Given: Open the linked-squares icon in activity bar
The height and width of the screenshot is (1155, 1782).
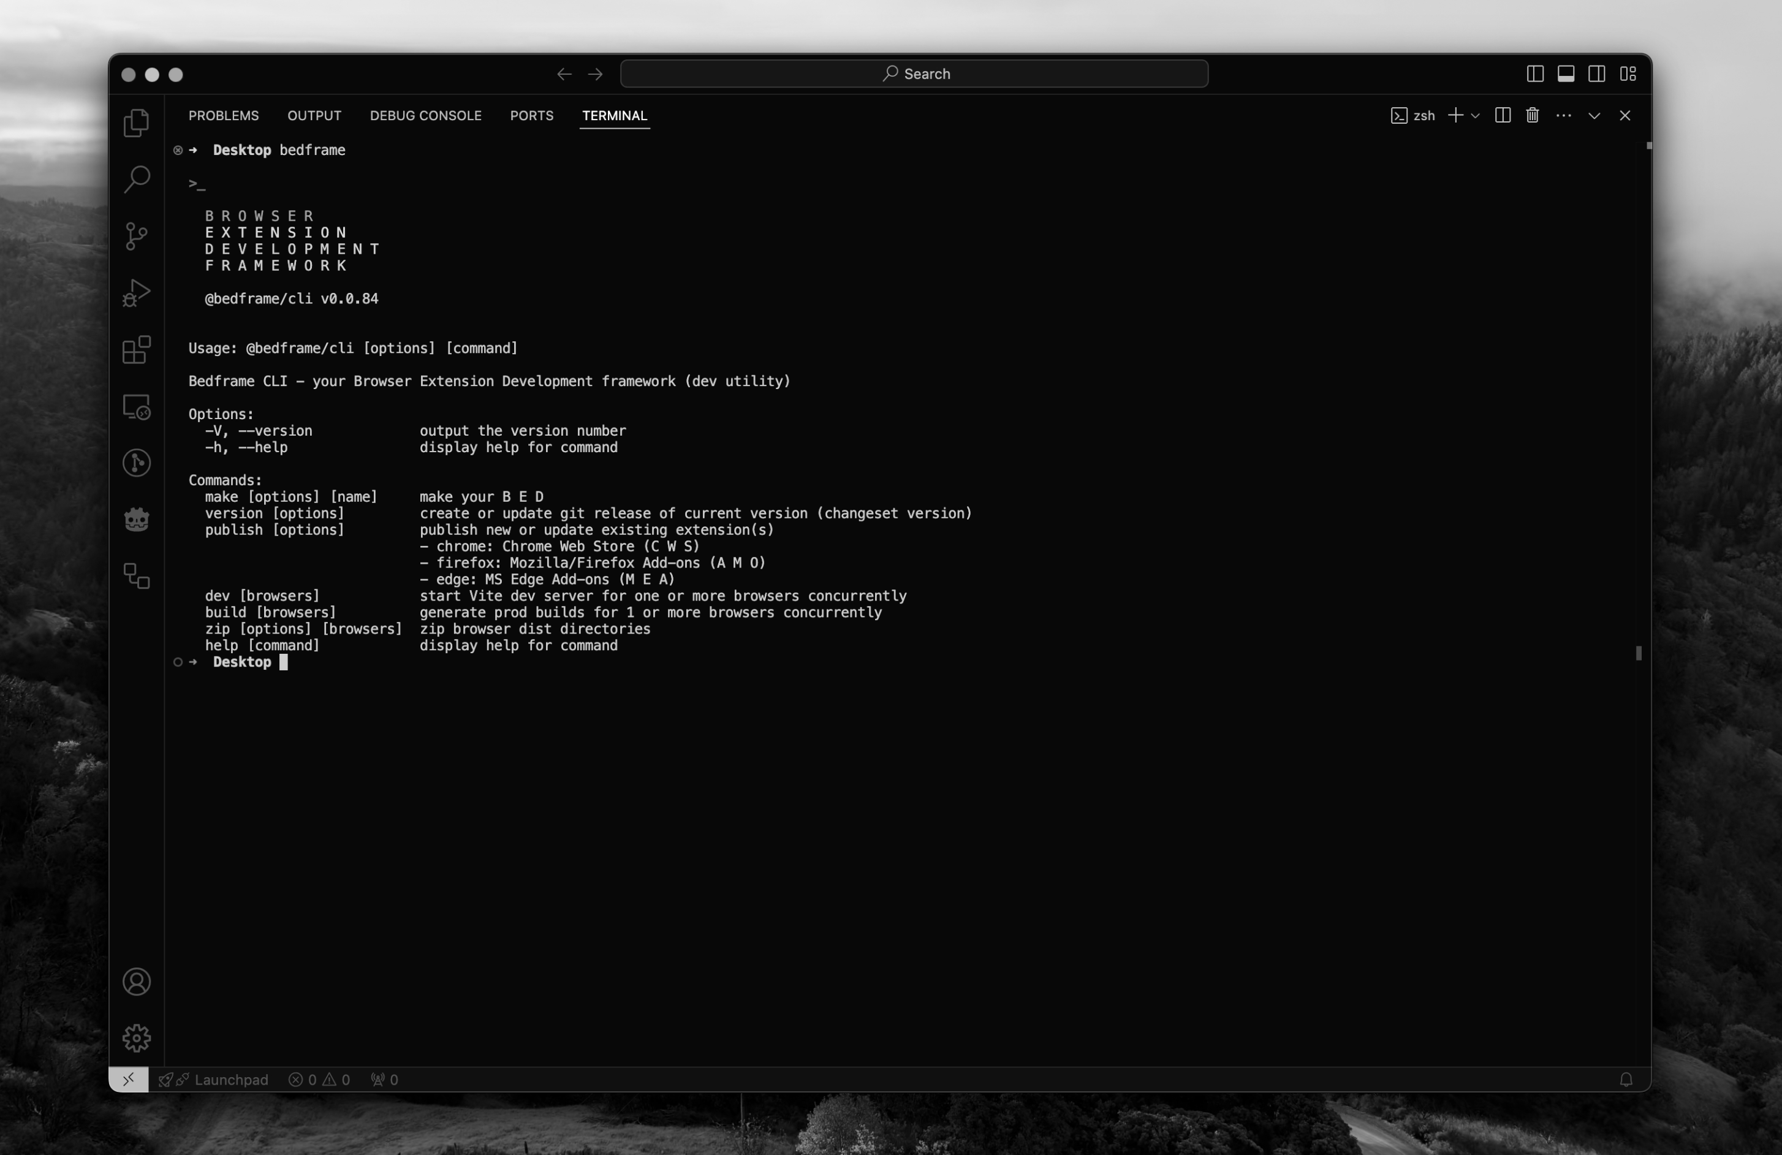Looking at the screenshot, I should click(x=136, y=577).
